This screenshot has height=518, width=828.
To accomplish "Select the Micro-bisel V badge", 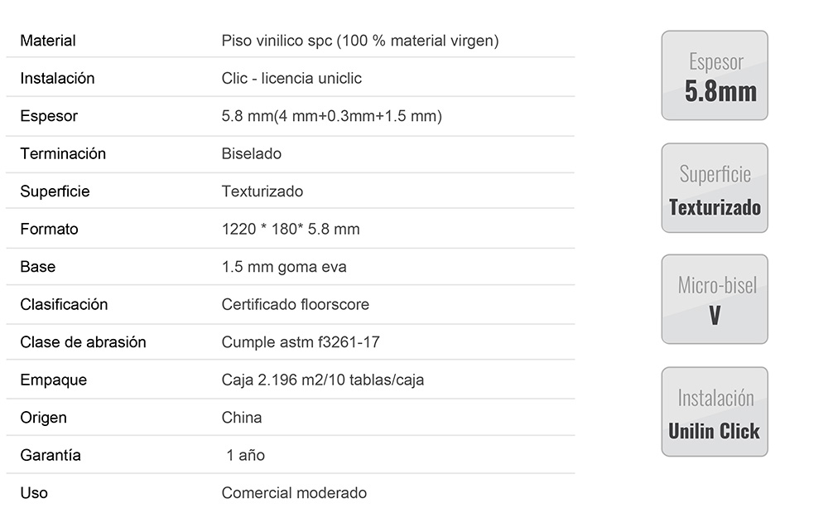I will click(x=715, y=299).
